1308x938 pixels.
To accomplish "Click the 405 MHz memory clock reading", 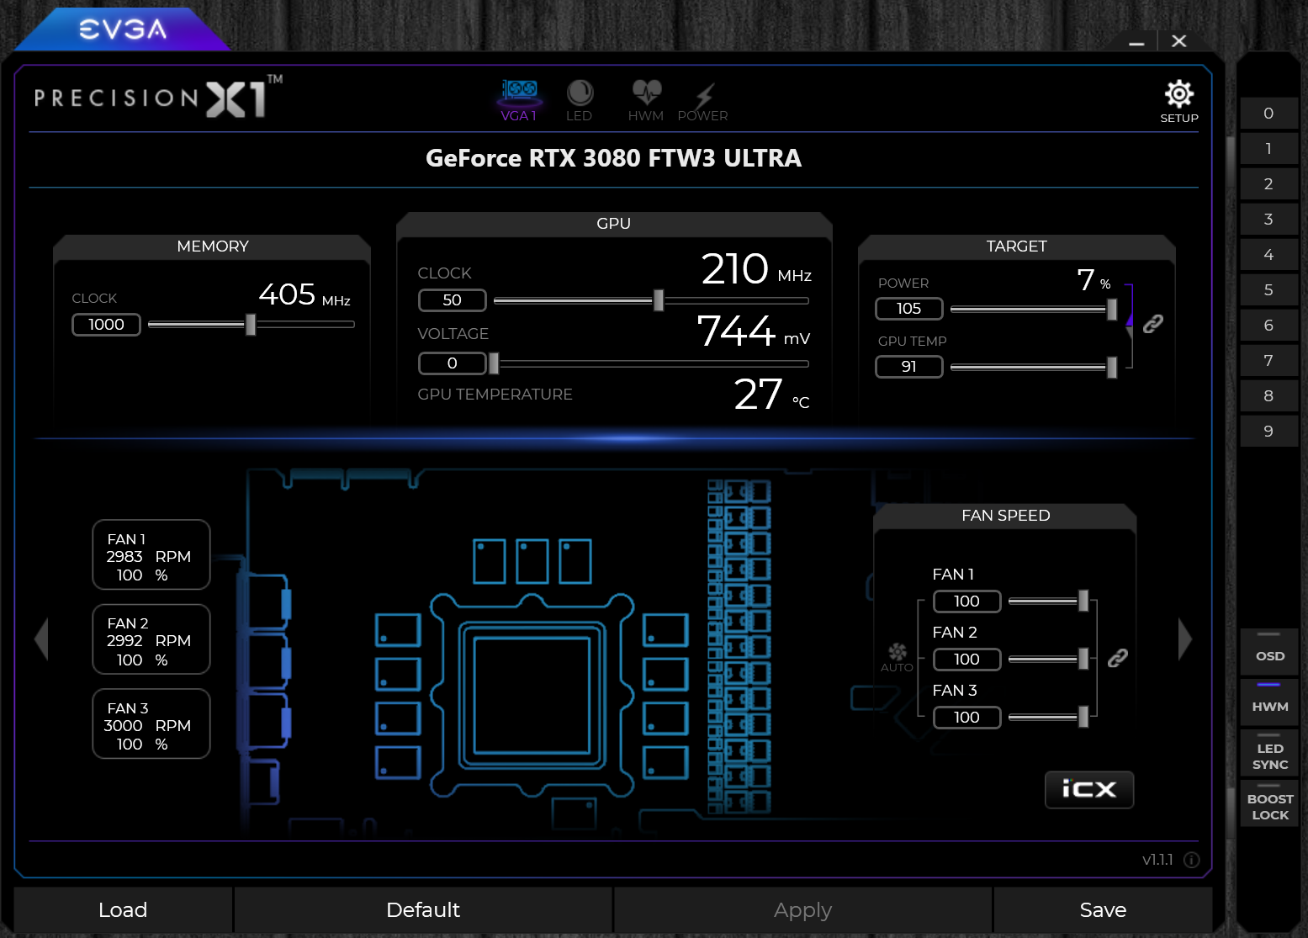I will (x=304, y=294).
